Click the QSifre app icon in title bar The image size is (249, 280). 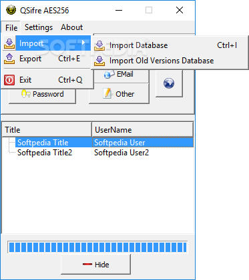click(11, 10)
